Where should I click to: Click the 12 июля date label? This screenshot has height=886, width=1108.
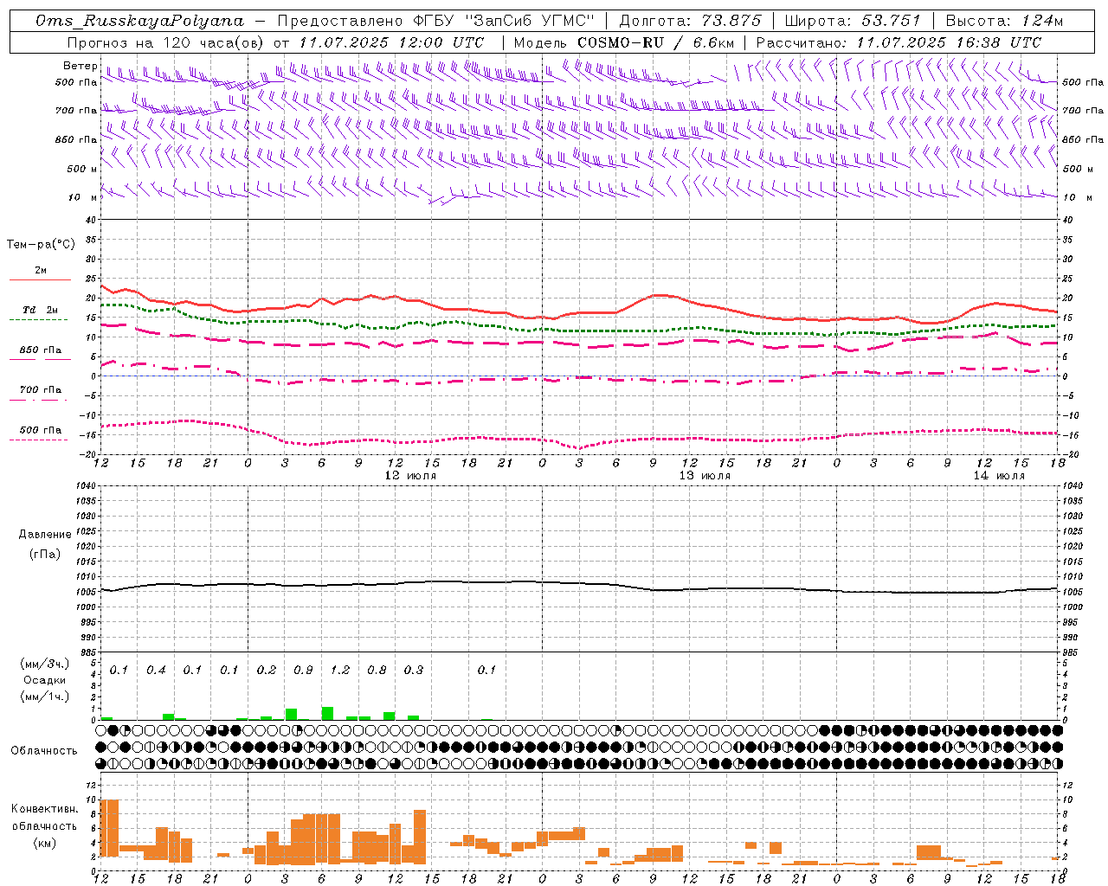[x=410, y=476]
